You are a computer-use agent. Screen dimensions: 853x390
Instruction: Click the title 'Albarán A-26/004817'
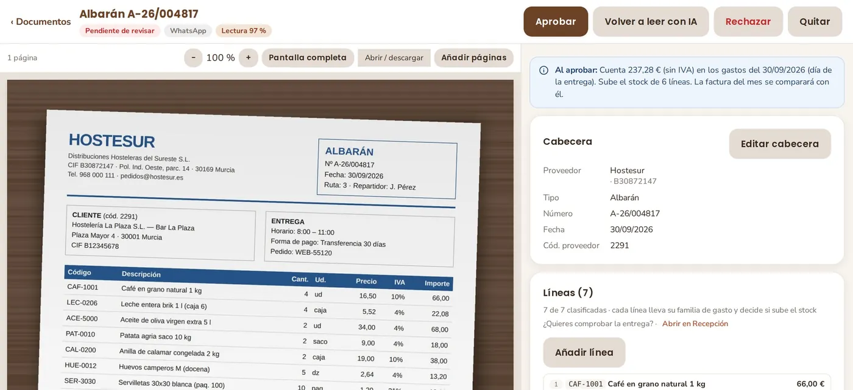click(x=139, y=14)
